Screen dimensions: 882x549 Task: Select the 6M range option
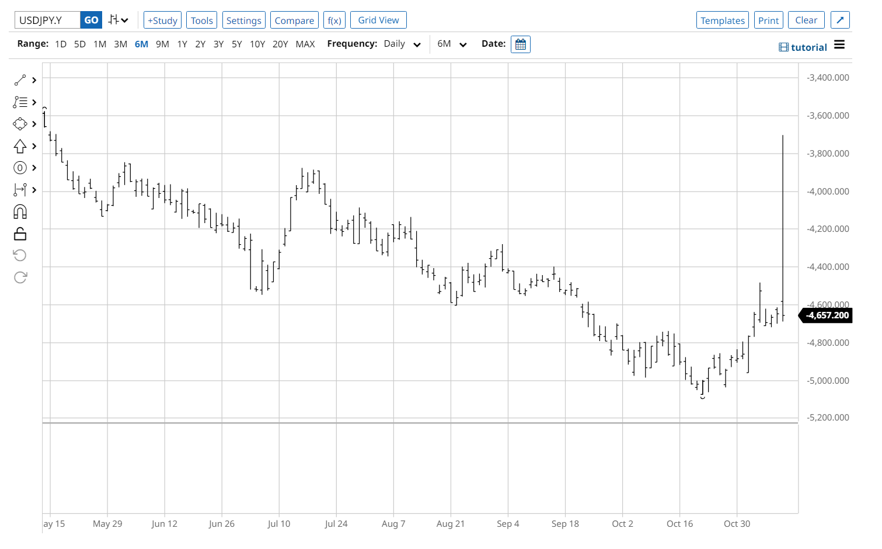141,44
